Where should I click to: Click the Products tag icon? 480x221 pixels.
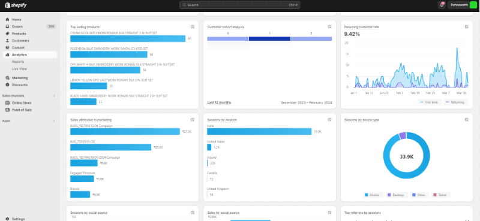coord(7,34)
